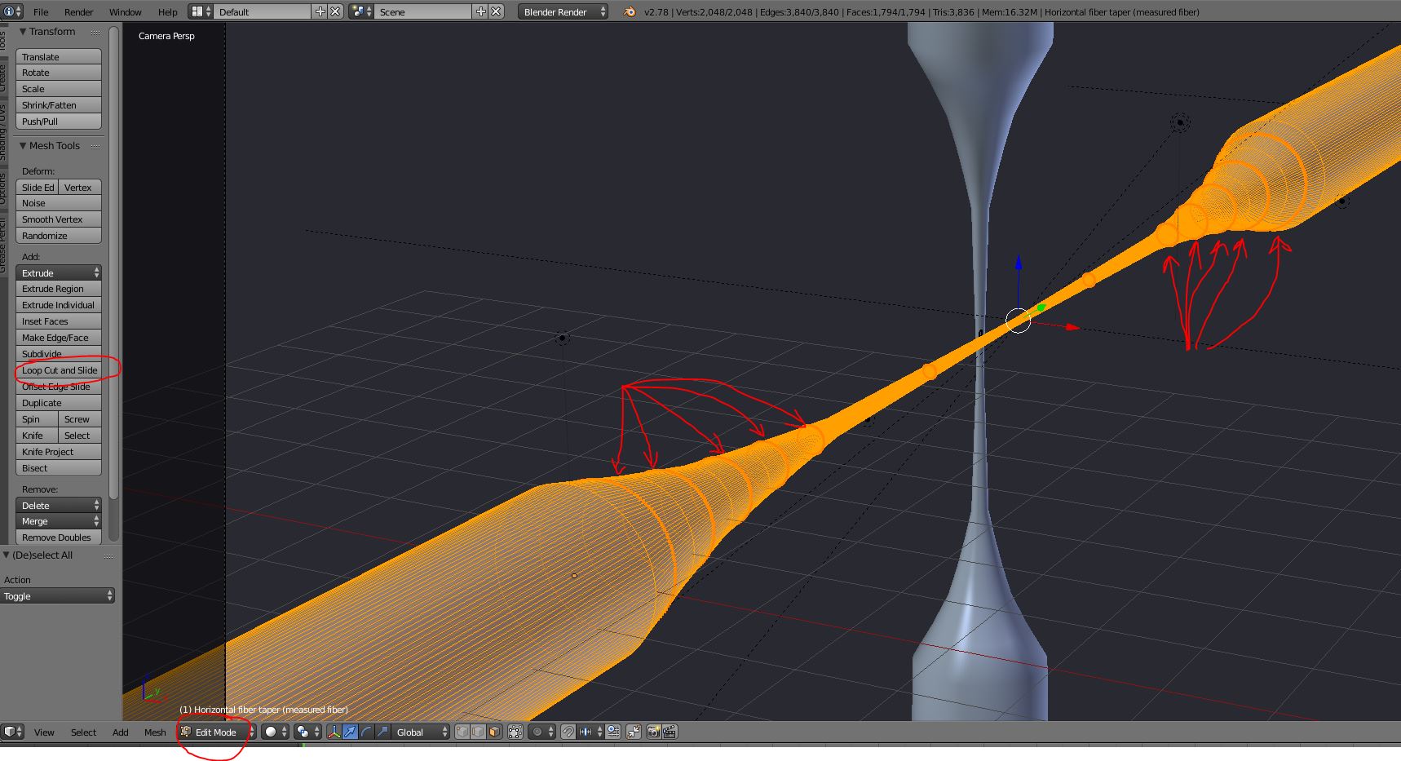Viewport: 1401px width, 761px height.
Task: Click the Blender logo icon in header
Action: tap(629, 11)
